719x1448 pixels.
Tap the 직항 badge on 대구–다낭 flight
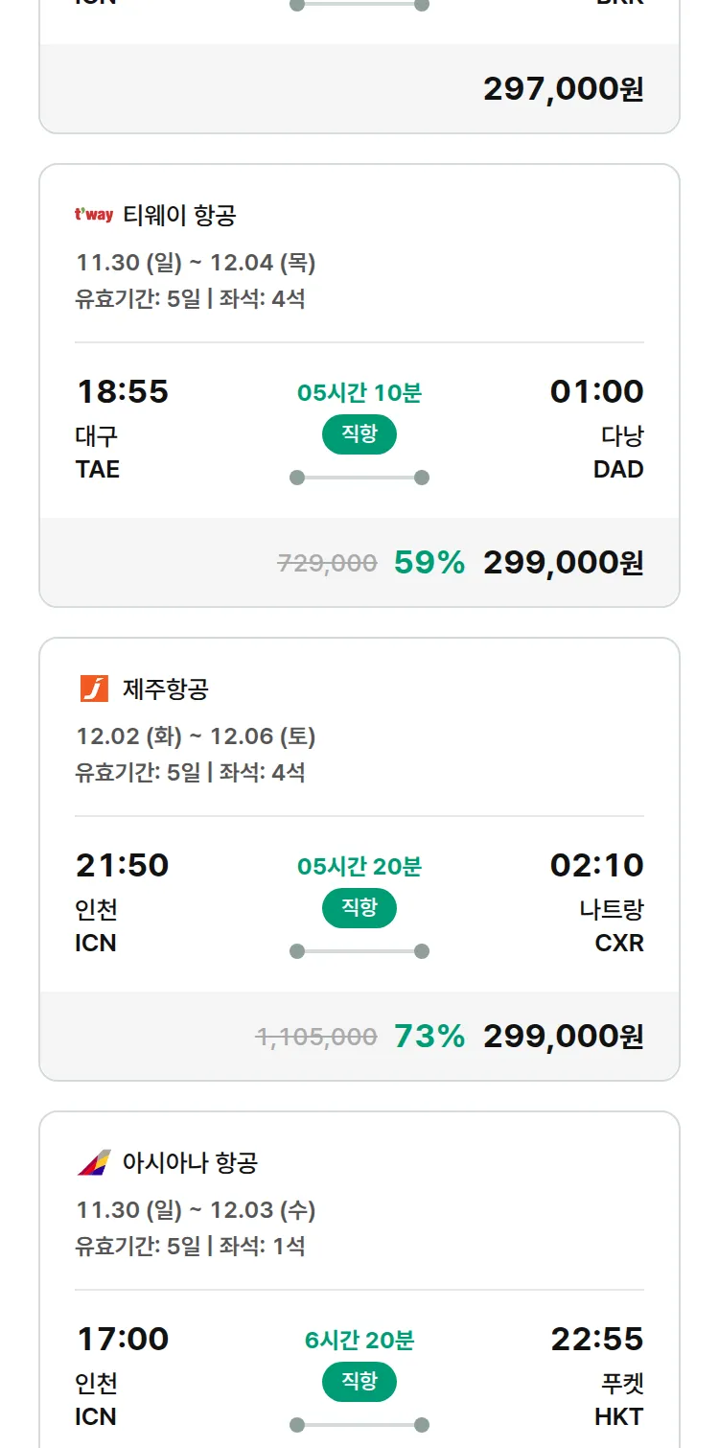click(x=359, y=434)
